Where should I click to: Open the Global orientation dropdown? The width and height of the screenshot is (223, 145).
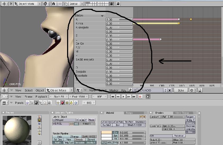[76, 4]
